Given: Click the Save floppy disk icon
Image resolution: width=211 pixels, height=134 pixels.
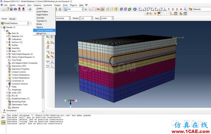Looking at the screenshot, I should [11, 9].
